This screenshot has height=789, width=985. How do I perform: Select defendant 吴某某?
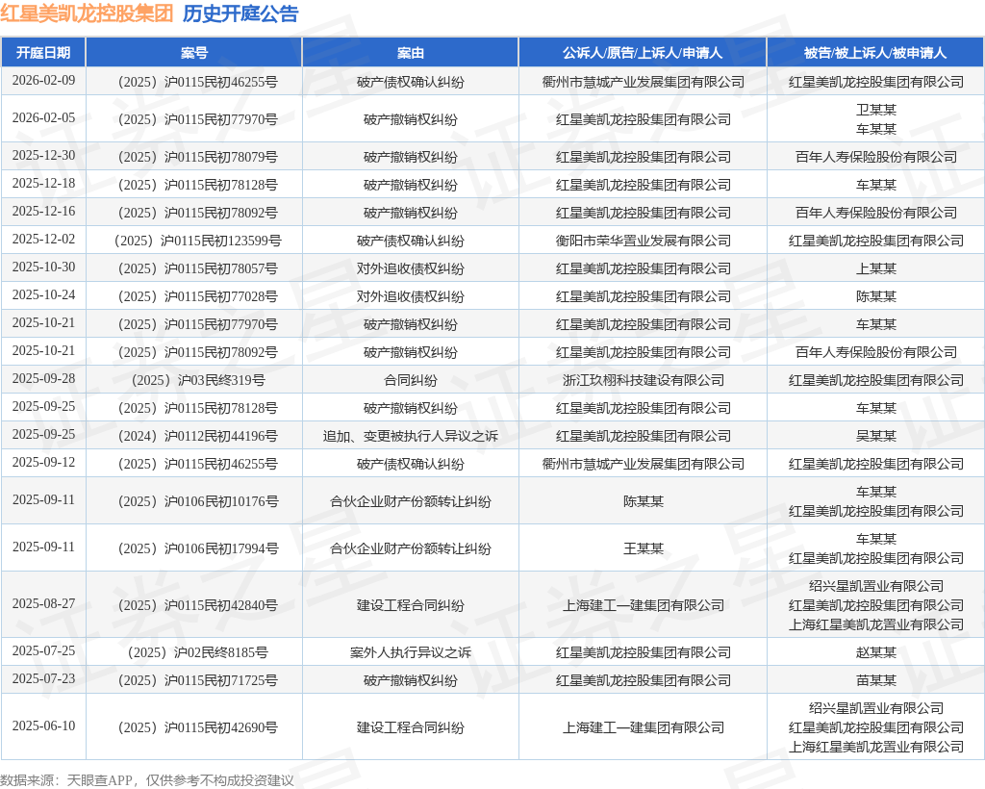[875, 436]
